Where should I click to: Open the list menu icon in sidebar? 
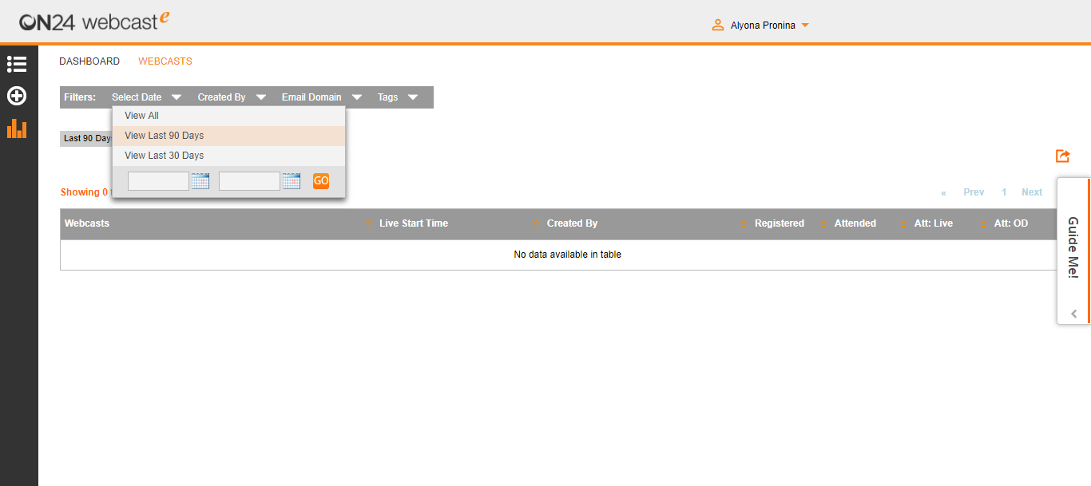pyautogui.click(x=17, y=64)
